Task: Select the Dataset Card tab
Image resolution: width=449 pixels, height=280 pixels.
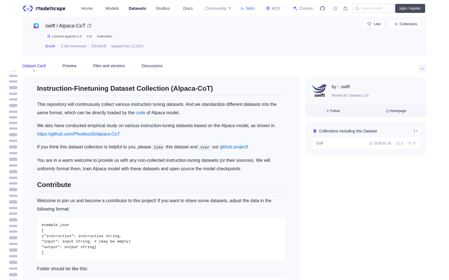Action: (34, 66)
